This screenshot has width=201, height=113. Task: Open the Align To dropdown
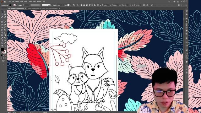point(78,5)
